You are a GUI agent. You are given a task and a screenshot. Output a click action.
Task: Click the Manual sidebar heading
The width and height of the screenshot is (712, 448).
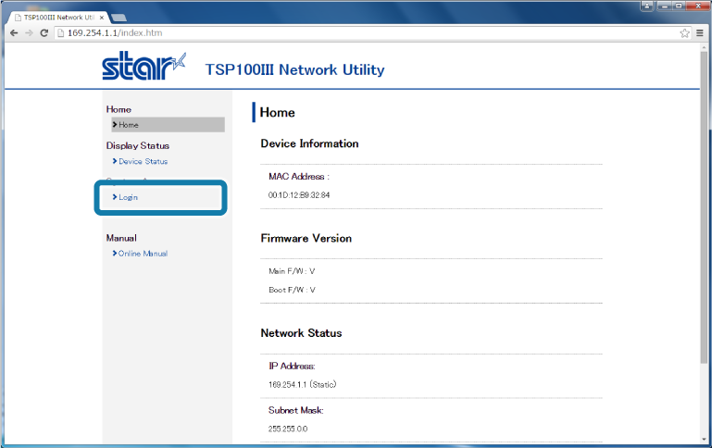(x=121, y=238)
